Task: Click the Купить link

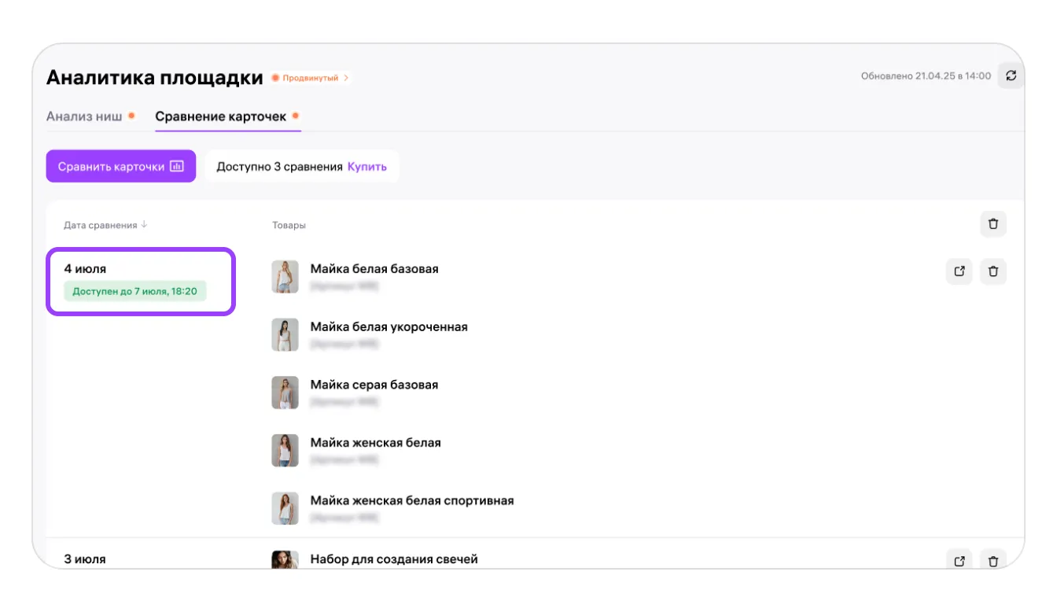Action: click(x=367, y=167)
